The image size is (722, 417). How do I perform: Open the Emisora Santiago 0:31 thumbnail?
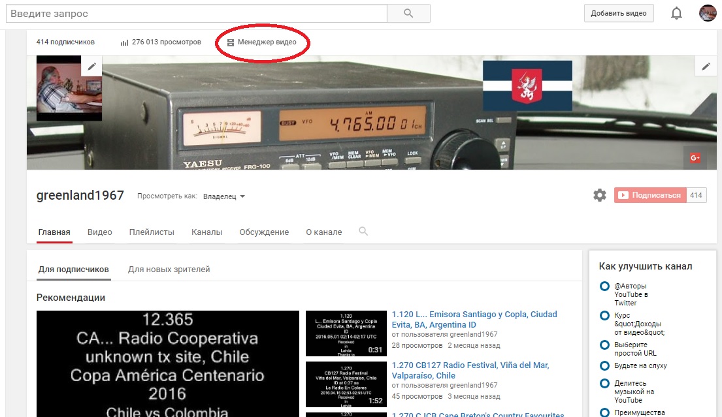(x=346, y=333)
